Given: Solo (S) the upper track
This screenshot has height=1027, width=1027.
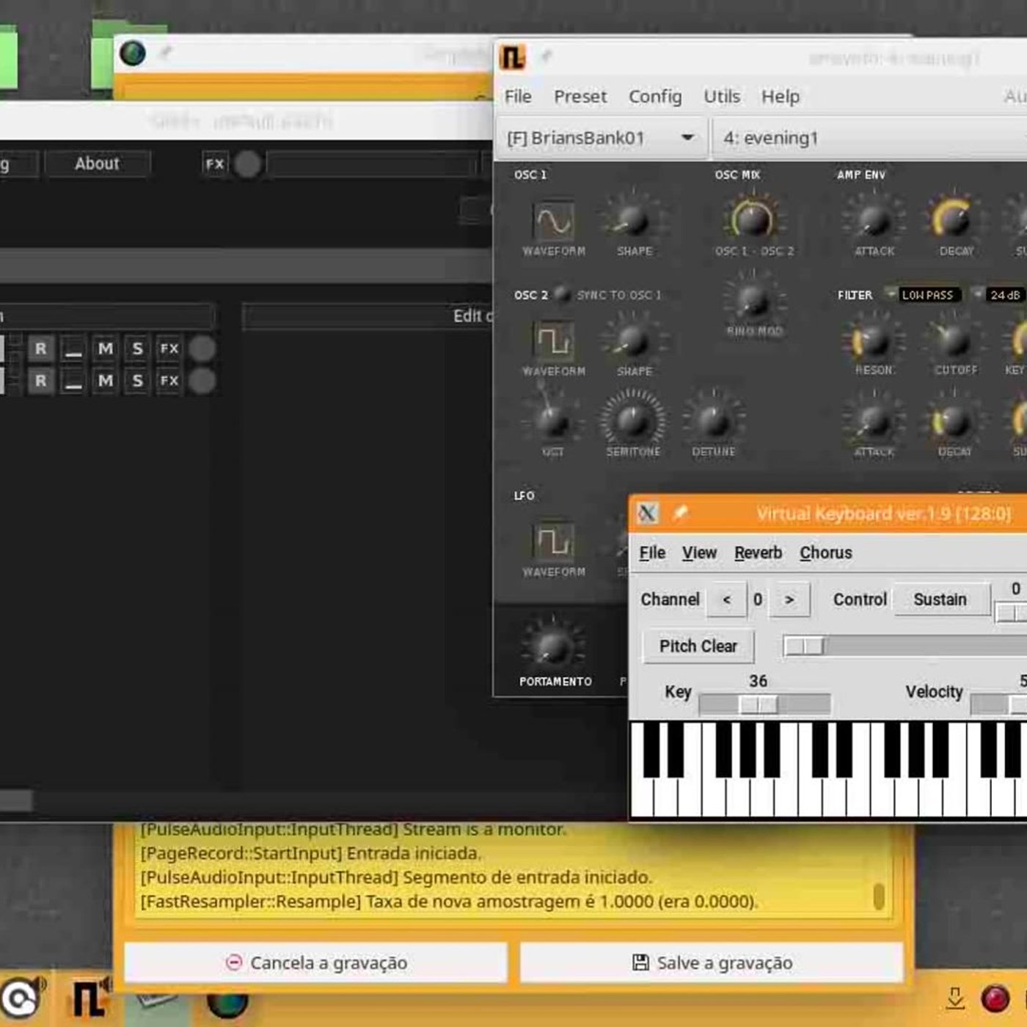Looking at the screenshot, I should (x=137, y=348).
